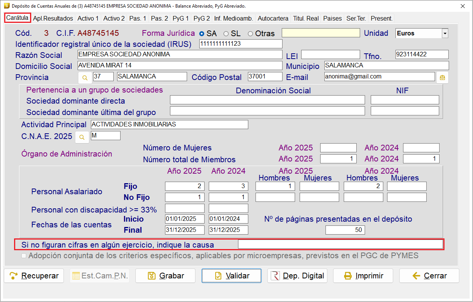This screenshot has height=302, width=473.
Task: Go to the PyG 1 tab
Action: (181, 18)
